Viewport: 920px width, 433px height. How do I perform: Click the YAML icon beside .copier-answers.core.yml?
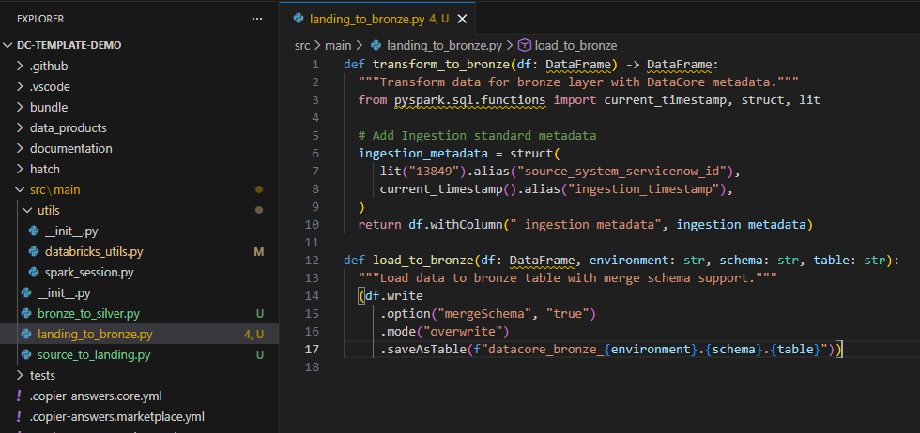pos(20,396)
